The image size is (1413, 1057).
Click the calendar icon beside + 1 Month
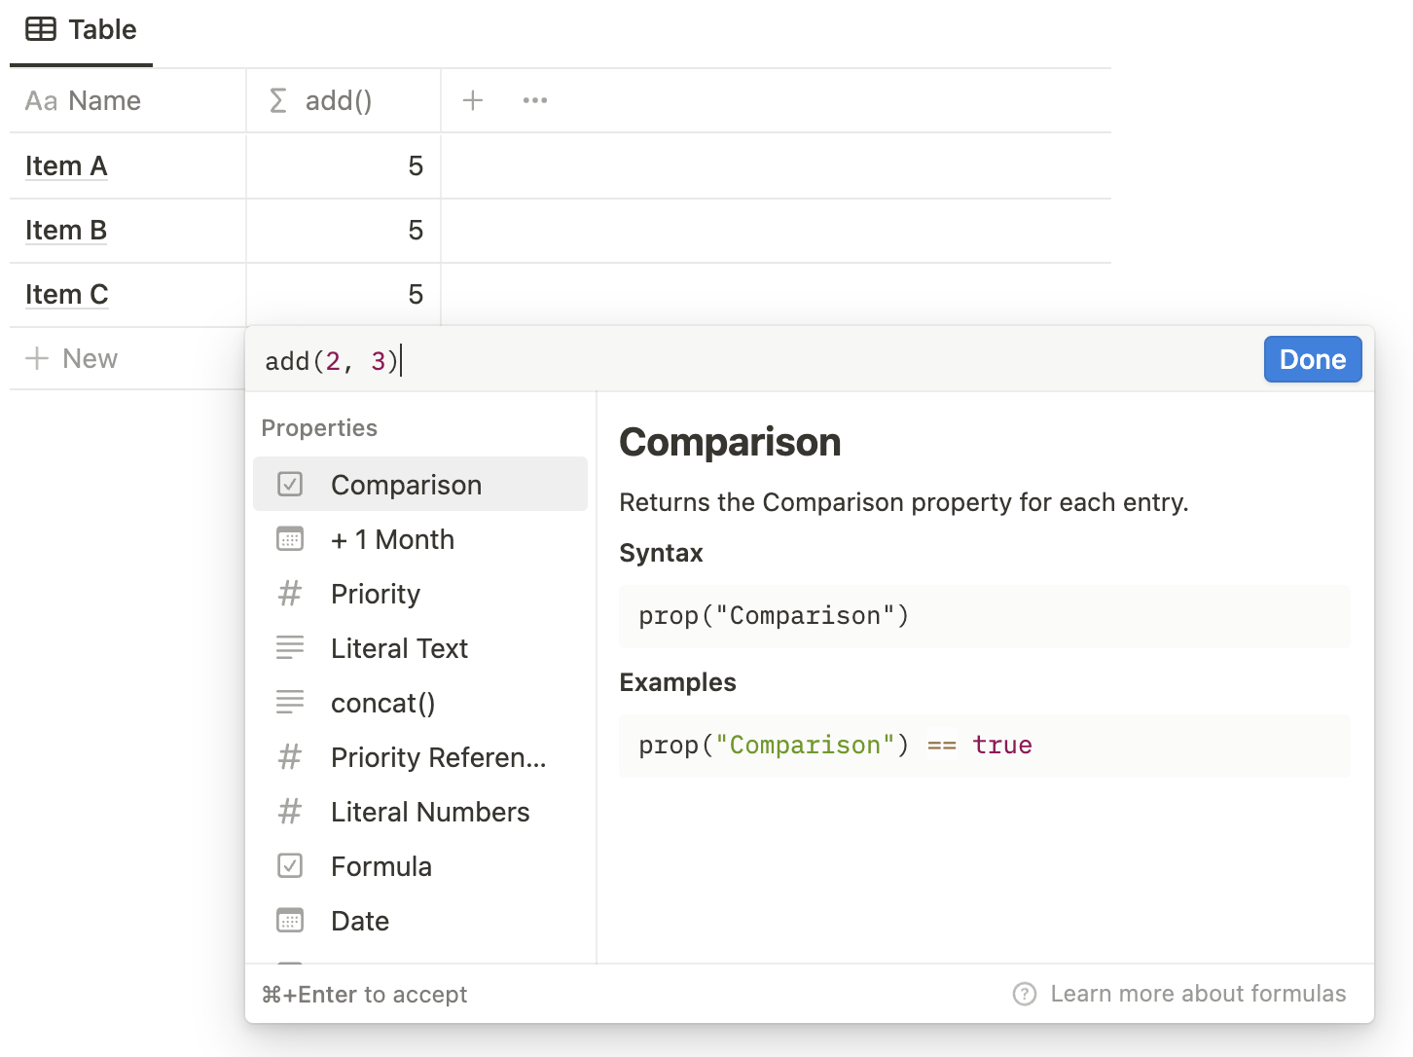click(x=290, y=539)
